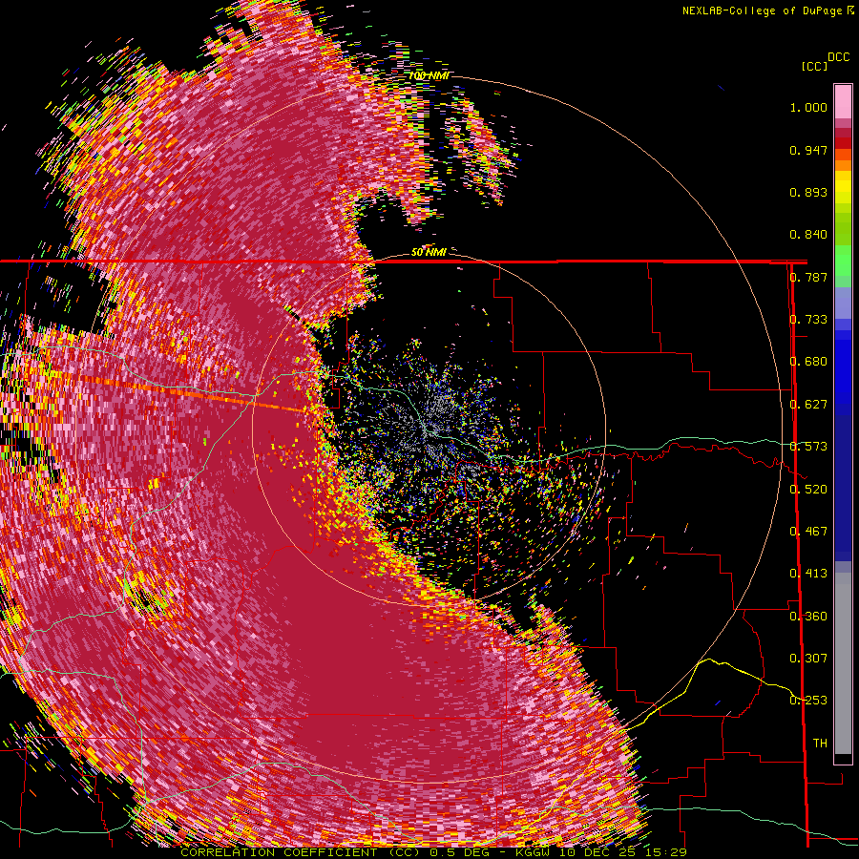
Task: Click the 0.360 color scale value
Action: [808, 617]
